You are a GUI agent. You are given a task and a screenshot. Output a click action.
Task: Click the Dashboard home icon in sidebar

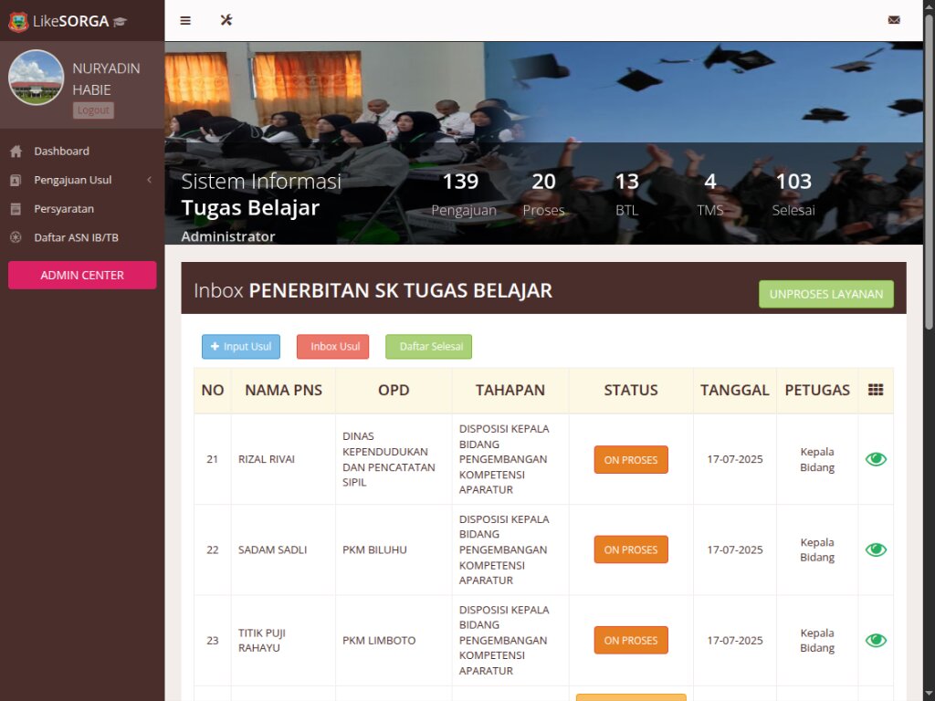pyautogui.click(x=16, y=152)
